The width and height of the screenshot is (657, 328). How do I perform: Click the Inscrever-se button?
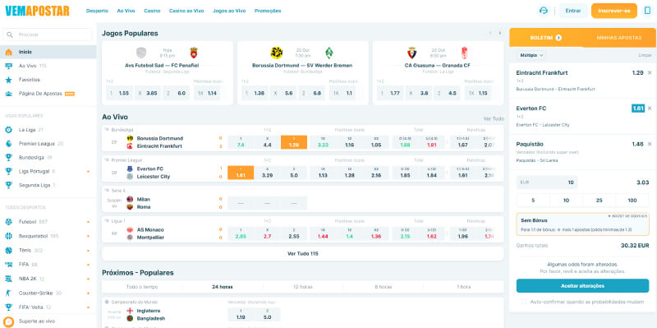pos(613,11)
